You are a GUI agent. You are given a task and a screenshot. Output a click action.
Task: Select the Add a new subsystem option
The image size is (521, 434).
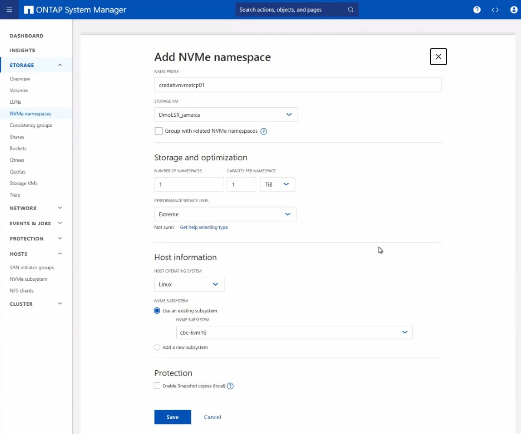click(x=157, y=347)
